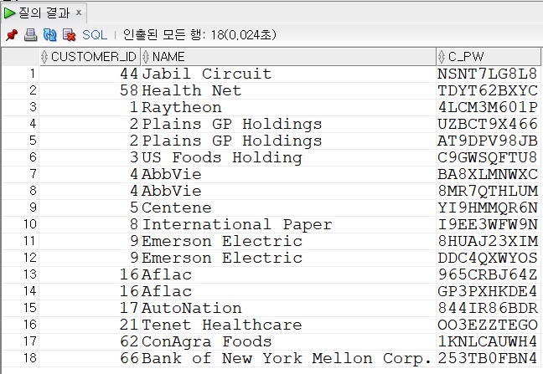Click customer ID 21 cell
The height and width of the screenshot is (374, 543).
(90, 325)
